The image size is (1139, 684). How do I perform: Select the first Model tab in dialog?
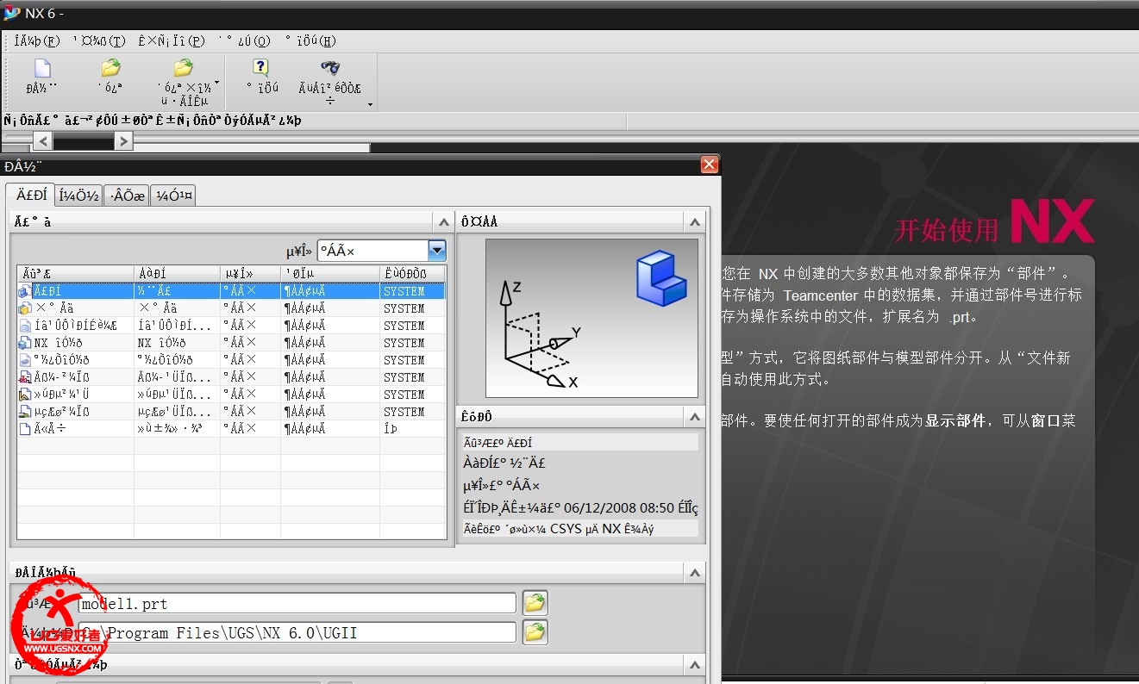30,196
